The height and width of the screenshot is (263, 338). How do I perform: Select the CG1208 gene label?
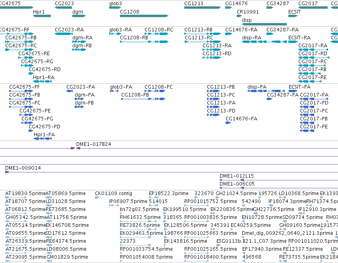coord(129,12)
